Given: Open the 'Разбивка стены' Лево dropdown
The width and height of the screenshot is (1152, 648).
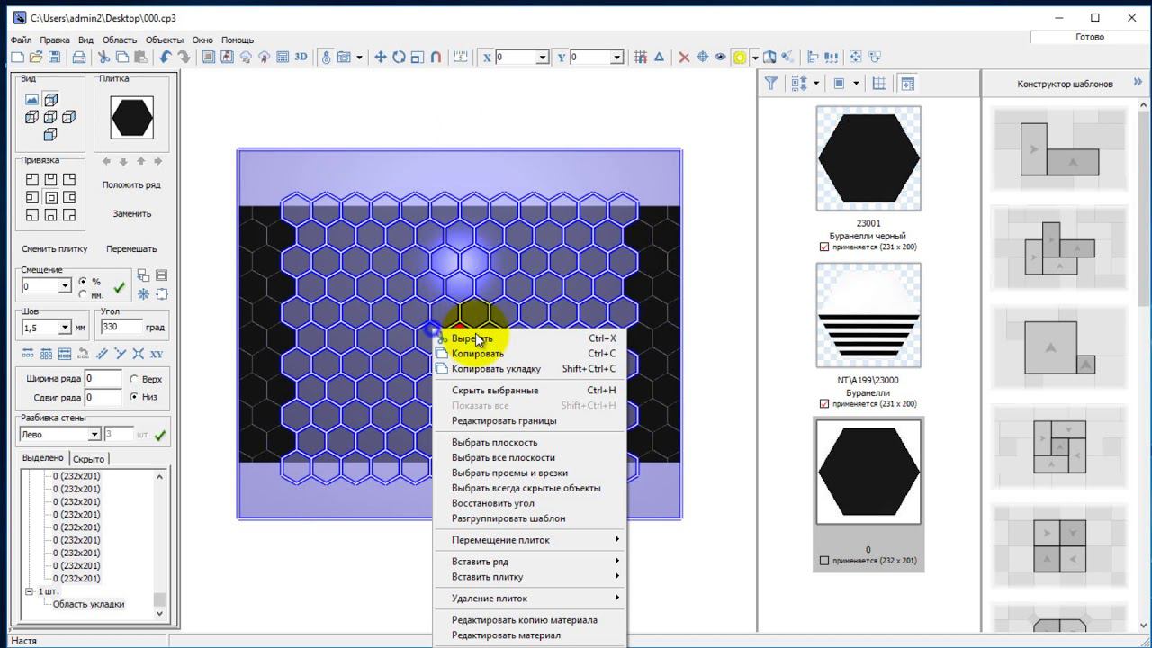Looking at the screenshot, I should pyautogui.click(x=94, y=435).
